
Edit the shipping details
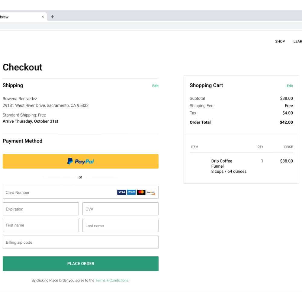click(x=155, y=86)
